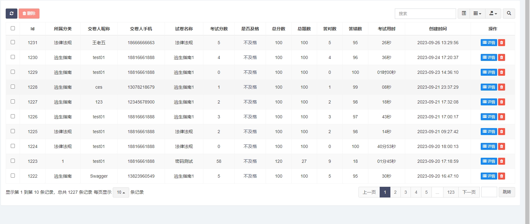Screen dimensions: 530x224
Task: Open the export data dropdown
Action: point(493,14)
